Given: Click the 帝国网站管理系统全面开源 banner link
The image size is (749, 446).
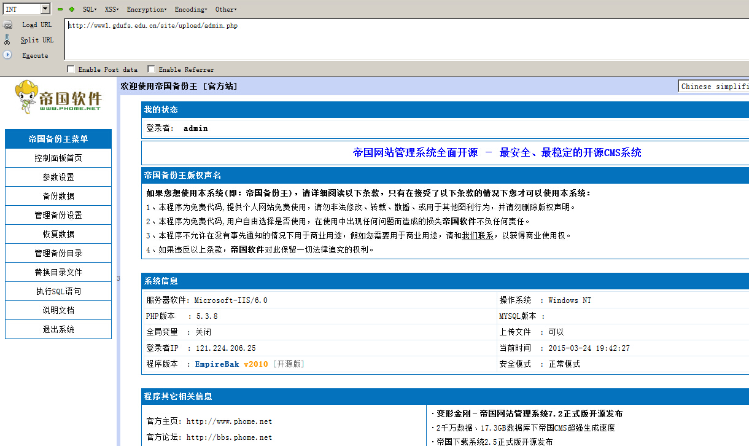Looking at the screenshot, I should (x=497, y=153).
